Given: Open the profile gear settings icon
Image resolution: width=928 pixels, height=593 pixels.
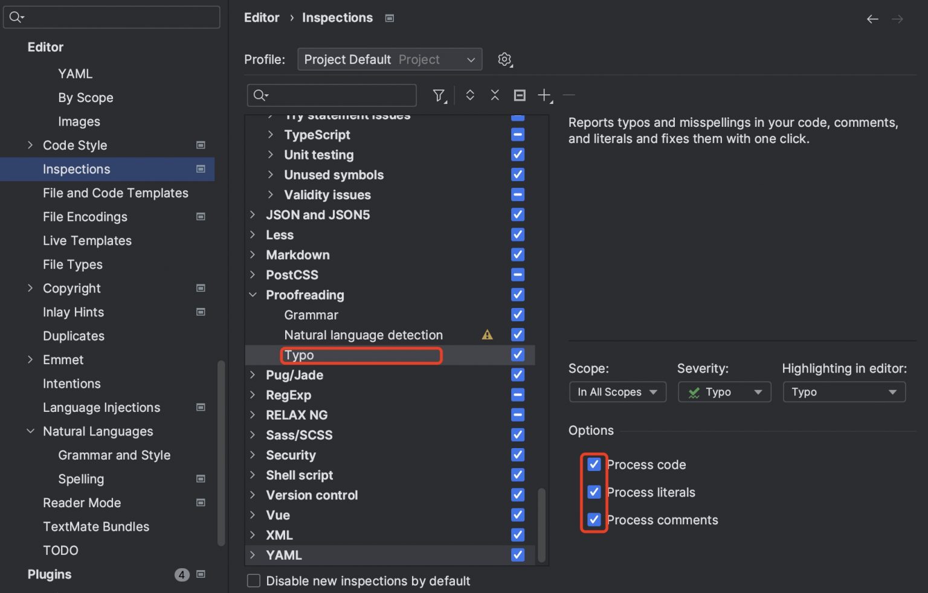Looking at the screenshot, I should (504, 59).
